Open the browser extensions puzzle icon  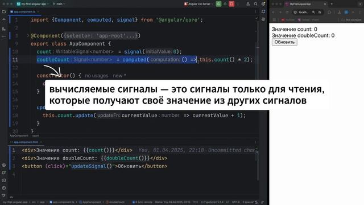click(x=329, y=12)
